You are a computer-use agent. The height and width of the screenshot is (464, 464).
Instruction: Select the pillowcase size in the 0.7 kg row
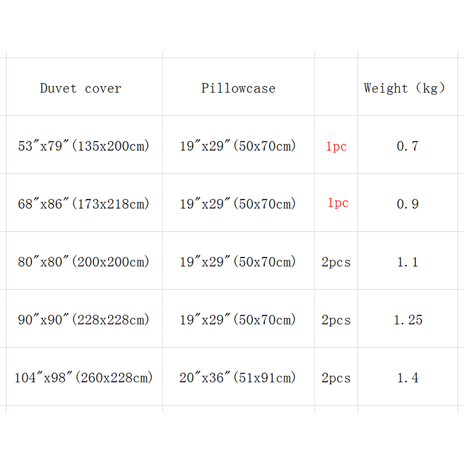point(238,146)
